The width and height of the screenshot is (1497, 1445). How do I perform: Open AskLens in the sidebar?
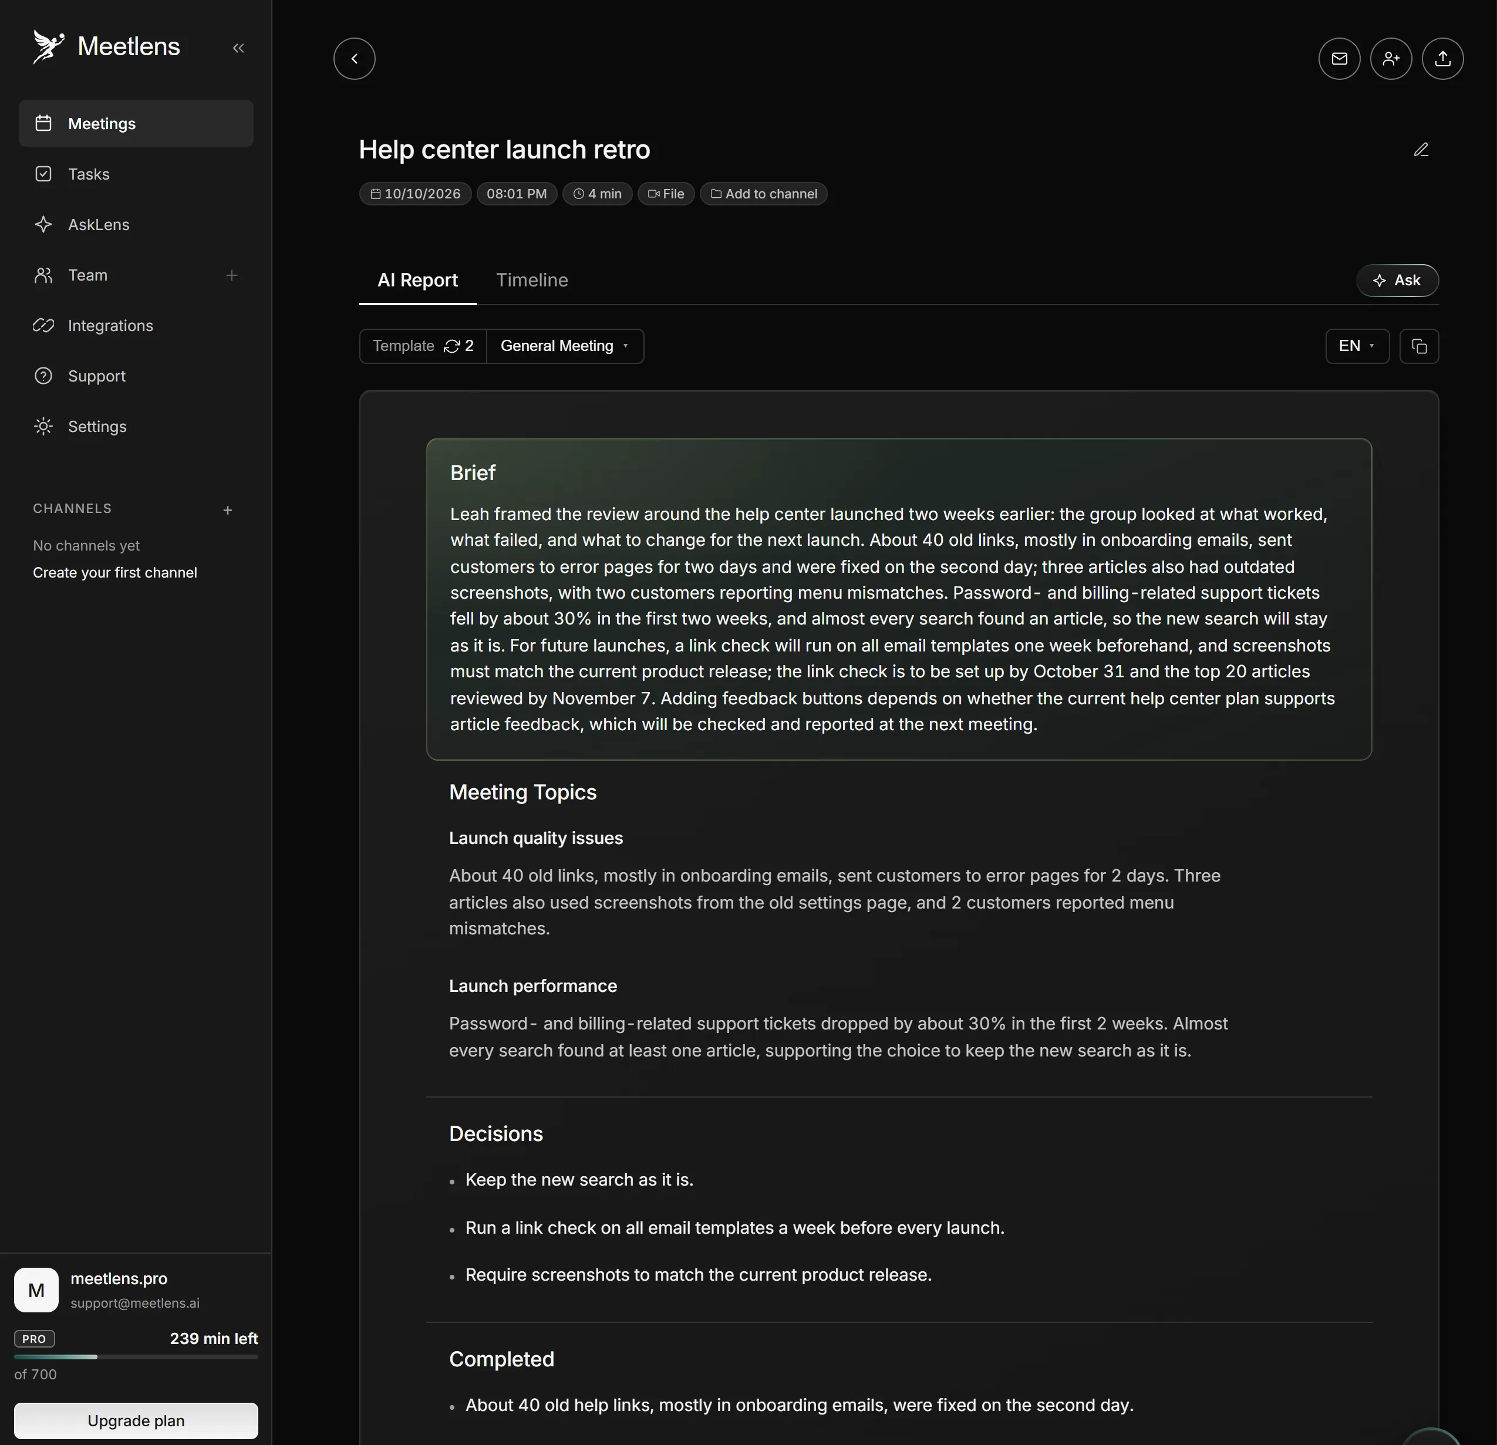pos(136,224)
